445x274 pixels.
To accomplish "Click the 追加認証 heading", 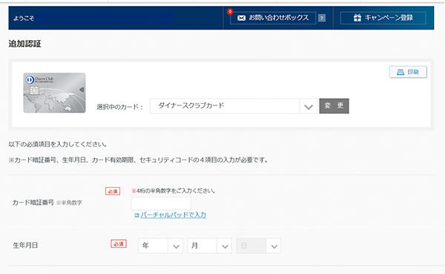I will click(25, 44).
